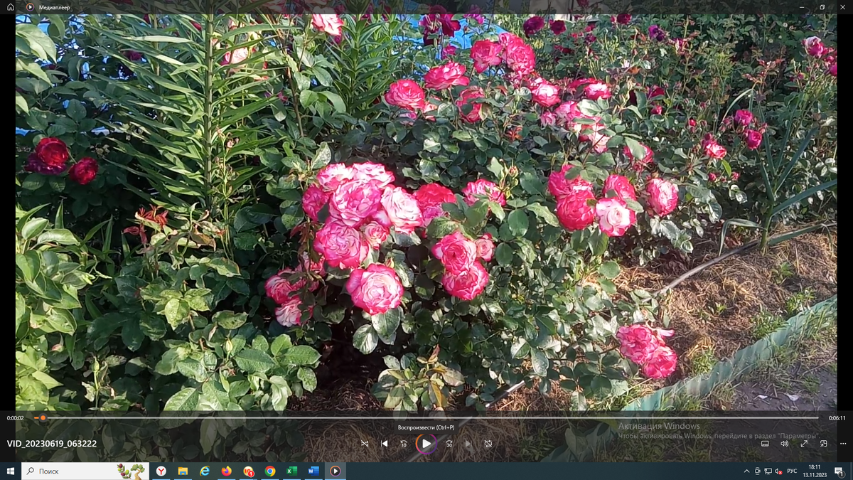Click the muted speaker tray icon
The image size is (853, 480).
[x=779, y=471]
